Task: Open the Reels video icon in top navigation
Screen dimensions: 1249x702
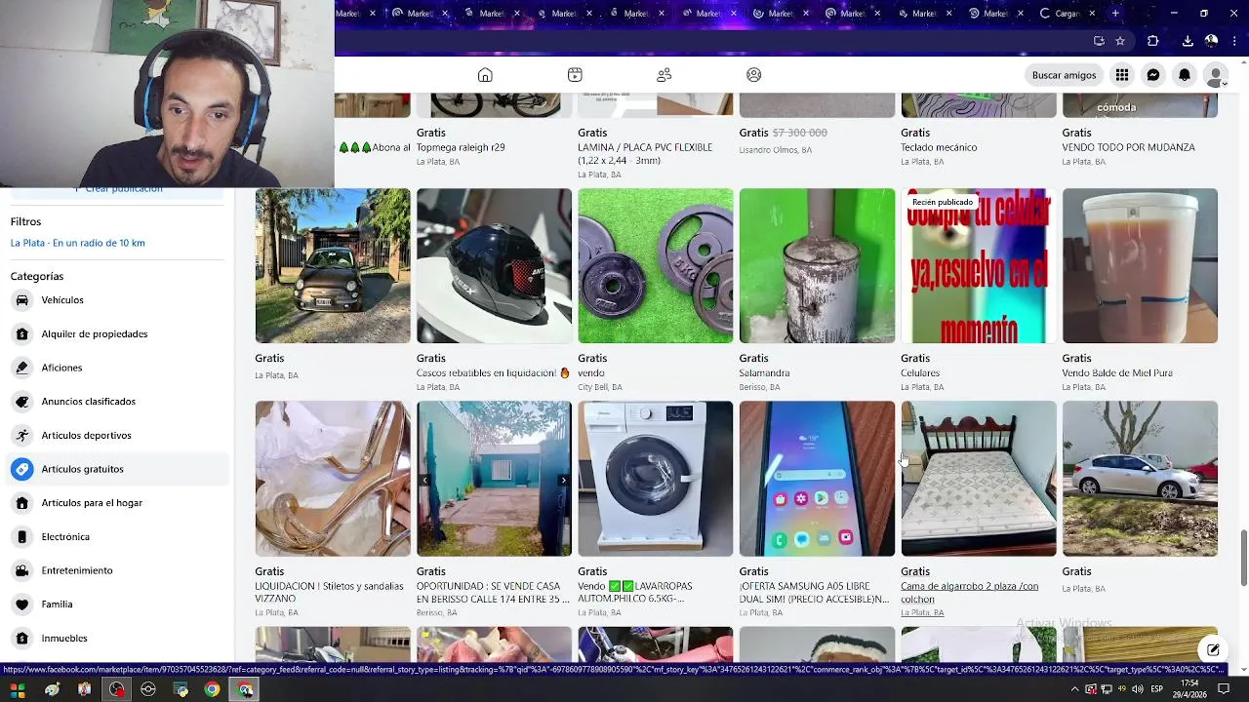Action: (575, 75)
